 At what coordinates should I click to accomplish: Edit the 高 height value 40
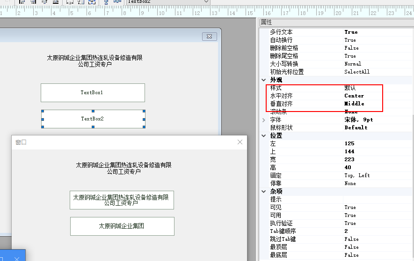point(348,167)
